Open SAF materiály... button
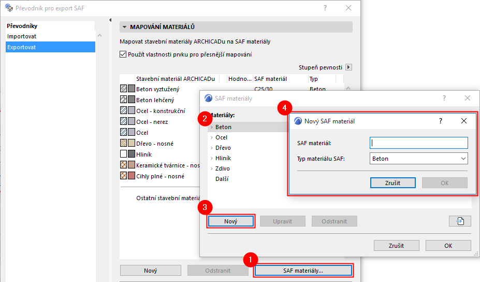 [303, 271]
